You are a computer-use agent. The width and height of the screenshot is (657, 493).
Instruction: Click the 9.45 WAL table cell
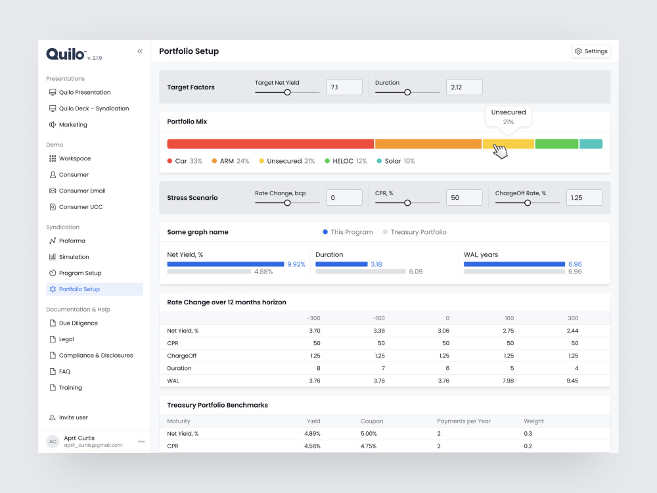pos(572,381)
